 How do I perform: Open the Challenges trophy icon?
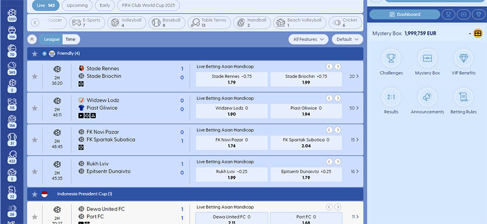click(x=391, y=58)
